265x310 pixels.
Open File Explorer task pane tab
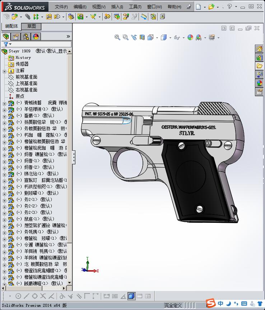pos(260,66)
